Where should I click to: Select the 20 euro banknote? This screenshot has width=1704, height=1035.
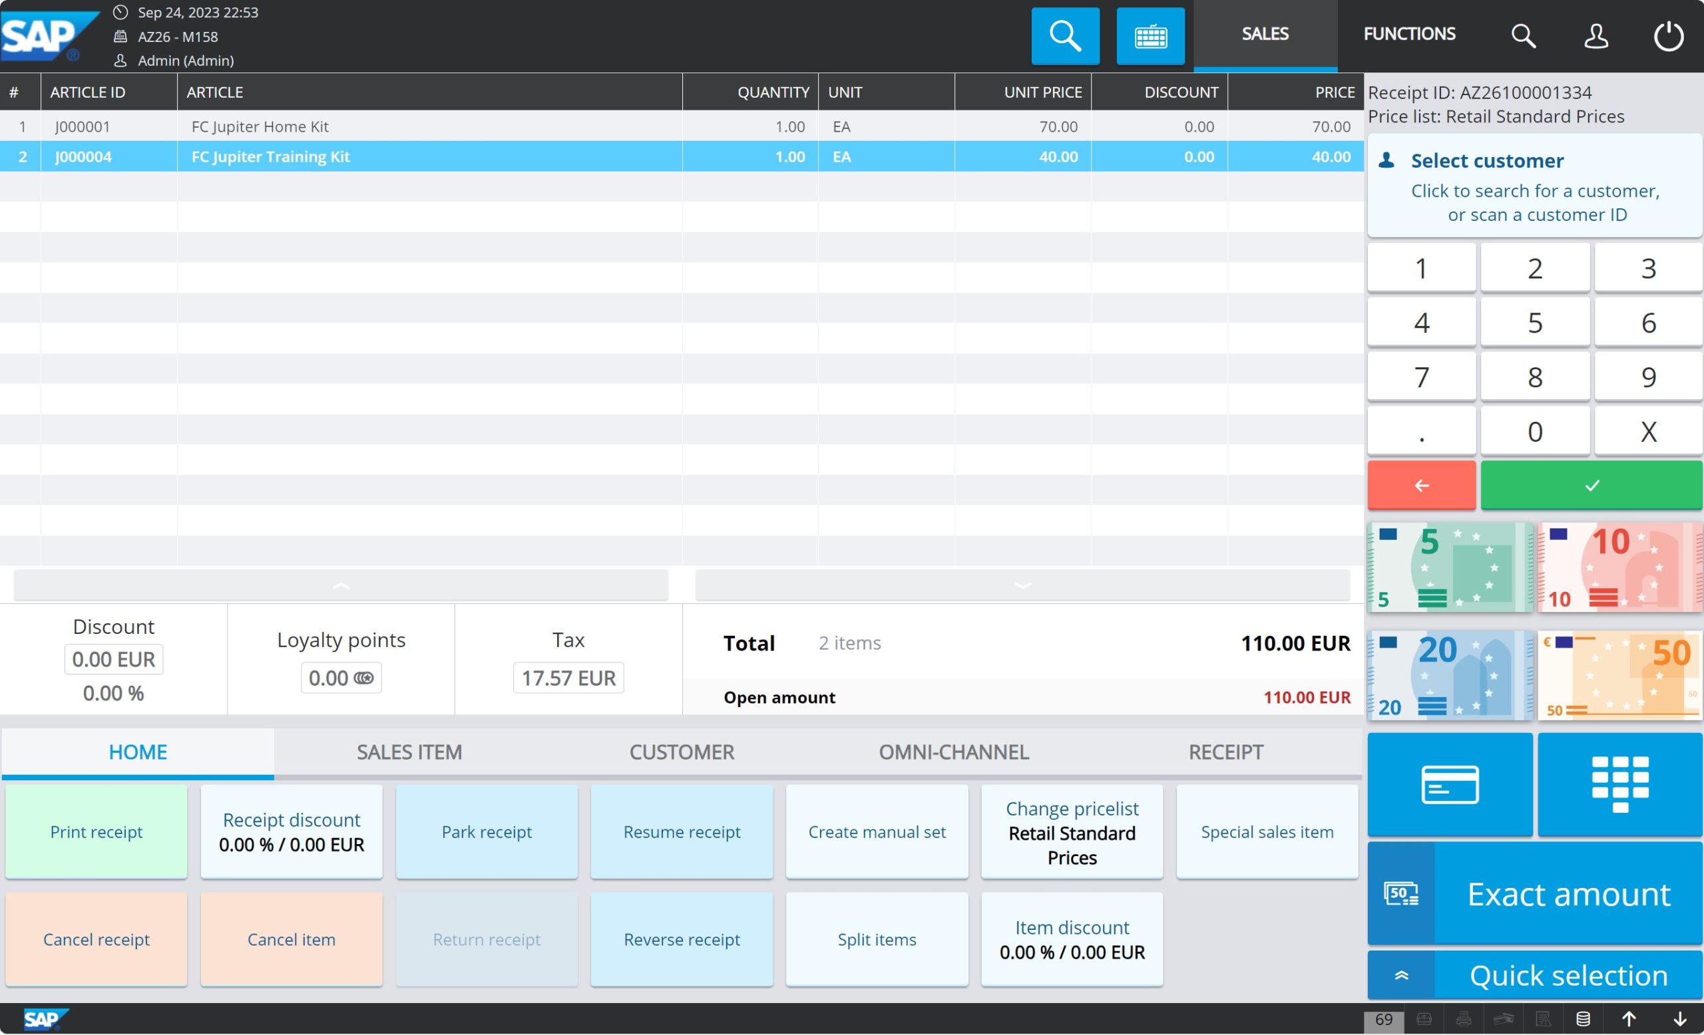pyautogui.click(x=1450, y=676)
